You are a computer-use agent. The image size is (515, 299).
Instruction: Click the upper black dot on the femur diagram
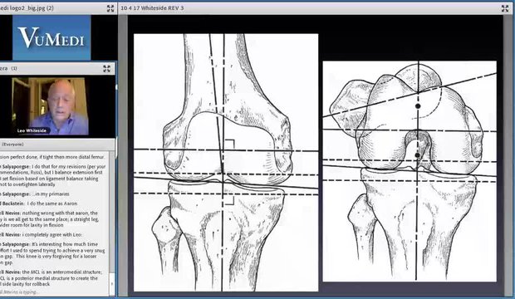tap(418, 106)
